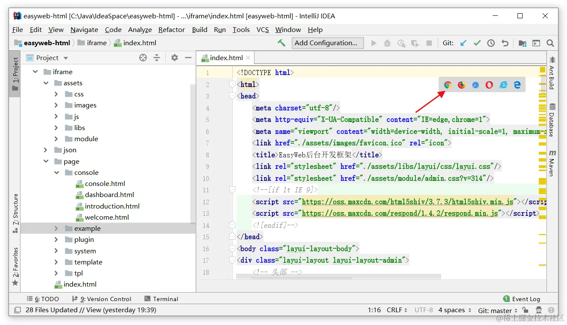The image size is (567, 325).
Task: Open page in Opera browser
Action: 489,85
